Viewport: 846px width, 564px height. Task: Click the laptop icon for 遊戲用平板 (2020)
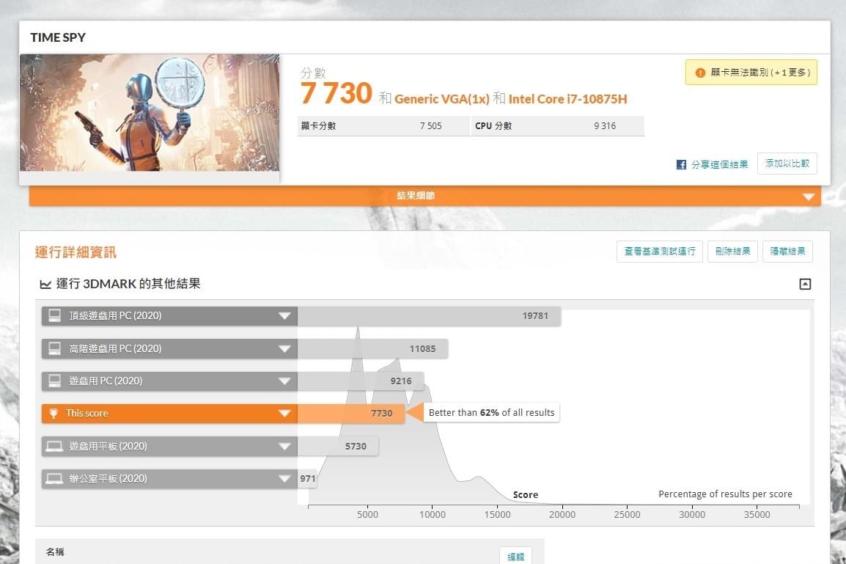point(54,447)
